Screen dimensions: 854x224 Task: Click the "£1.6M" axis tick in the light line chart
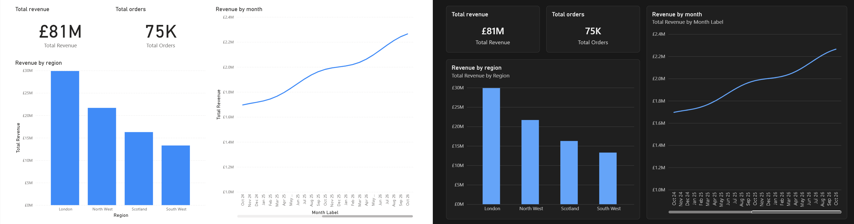[x=228, y=117]
